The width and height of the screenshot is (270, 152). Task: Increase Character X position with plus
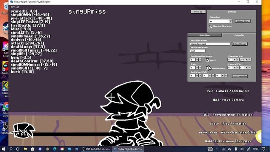(x=235, y=60)
